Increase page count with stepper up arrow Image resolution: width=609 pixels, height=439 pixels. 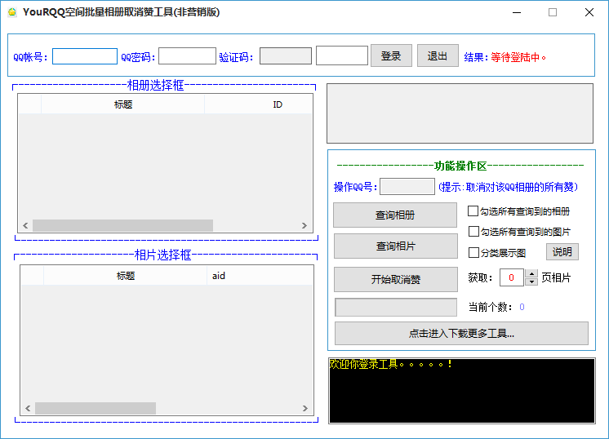pos(531,273)
